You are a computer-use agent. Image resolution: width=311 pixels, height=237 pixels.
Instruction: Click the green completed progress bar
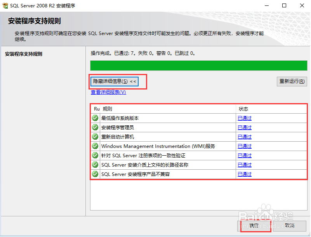click(199, 66)
